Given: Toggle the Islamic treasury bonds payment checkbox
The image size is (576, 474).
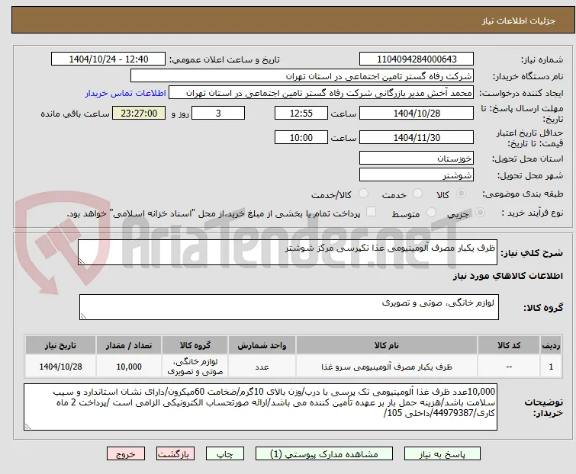Looking at the screenshot, I should point(371,212).
